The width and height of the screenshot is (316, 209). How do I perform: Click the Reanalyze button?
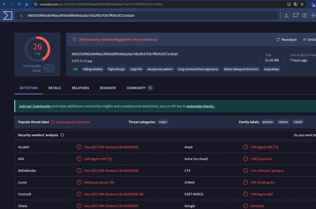click(286, 39)
